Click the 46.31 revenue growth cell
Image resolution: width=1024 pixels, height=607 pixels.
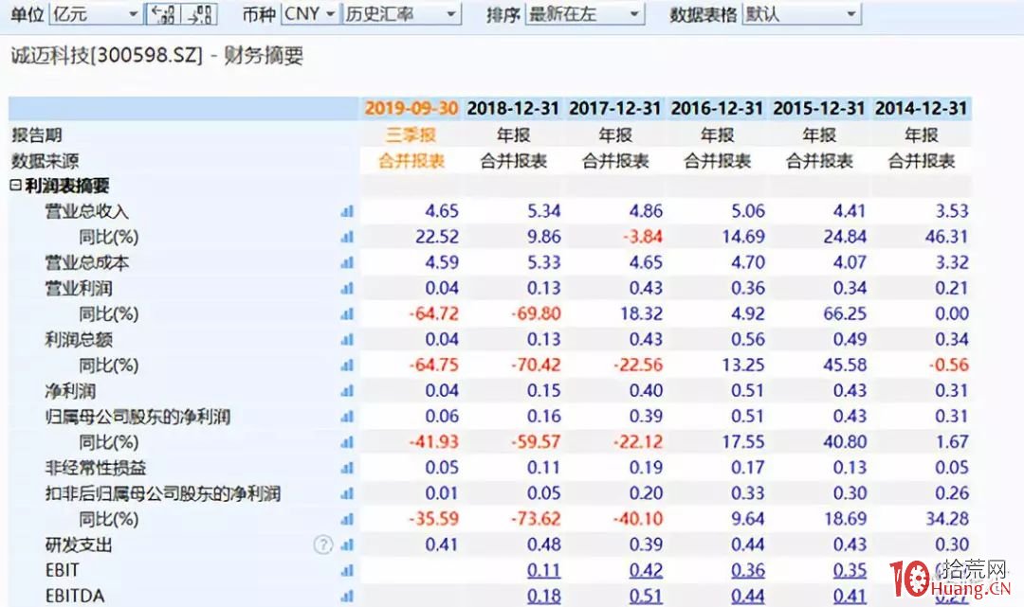[x=947, y=237]
